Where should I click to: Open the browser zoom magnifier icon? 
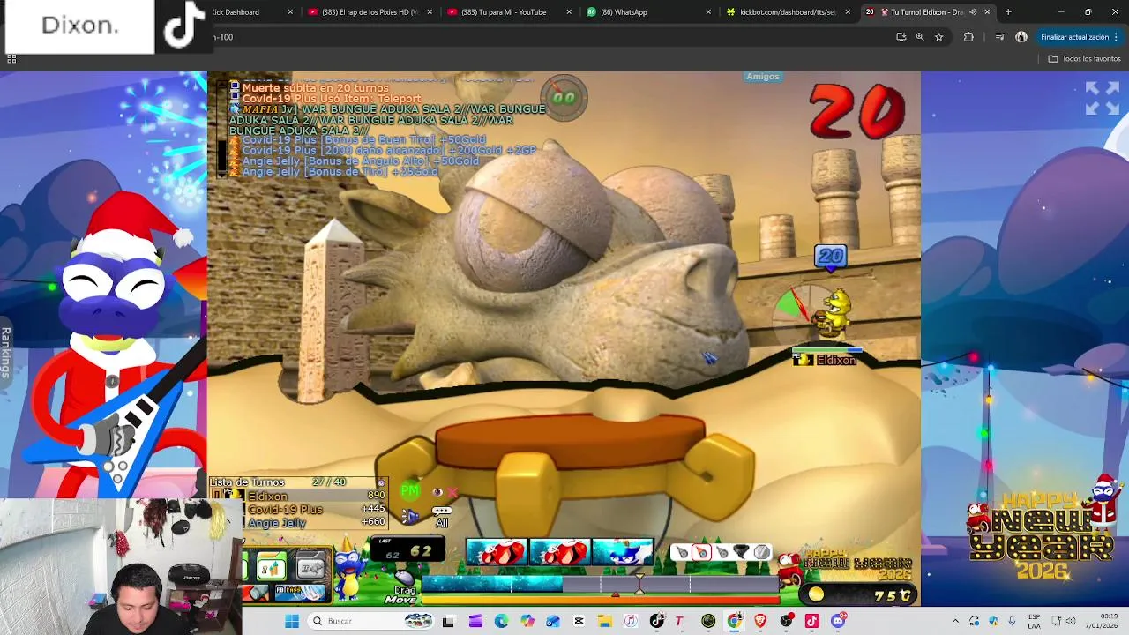coord(920,37)
